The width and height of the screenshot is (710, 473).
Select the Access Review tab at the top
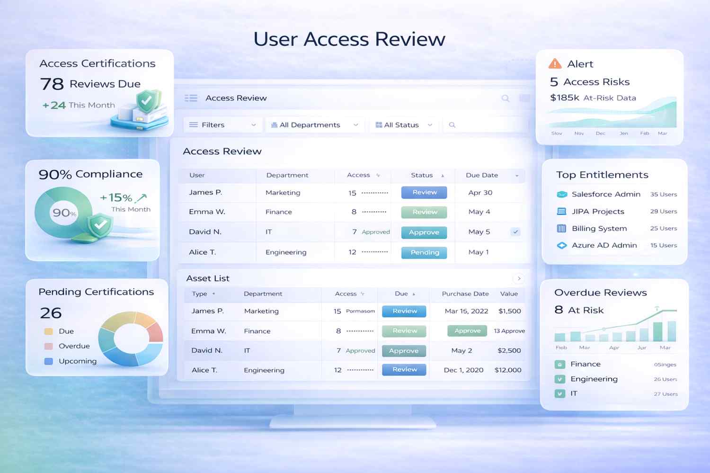point(236,98)
